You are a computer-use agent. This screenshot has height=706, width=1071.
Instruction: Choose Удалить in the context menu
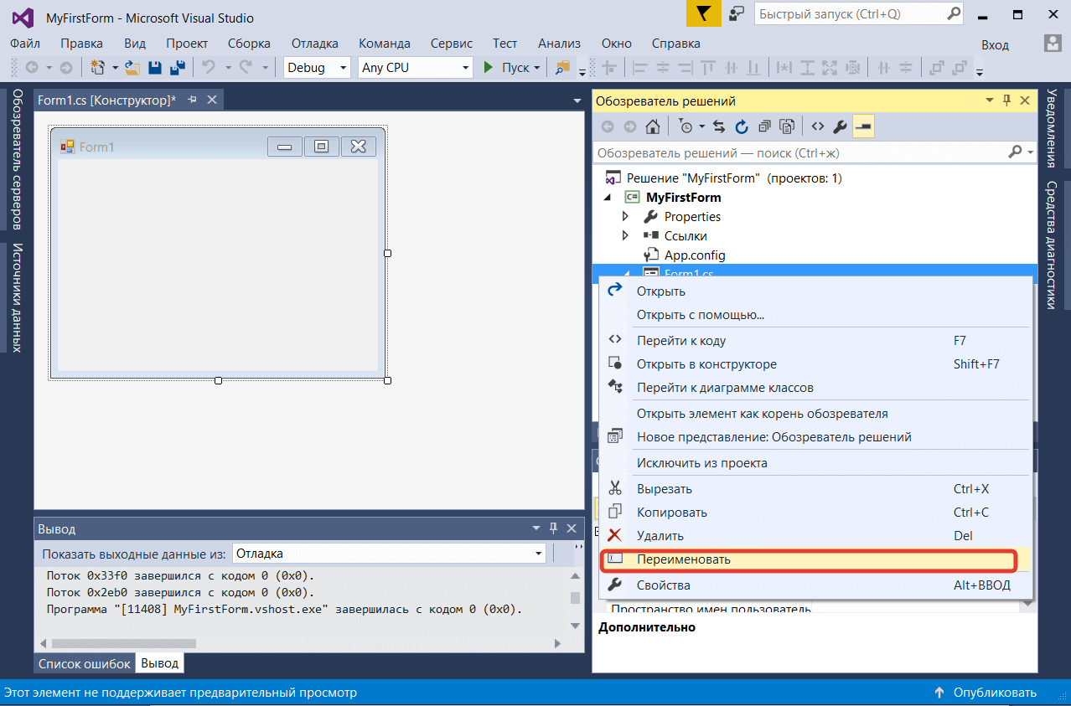(815, 536)
